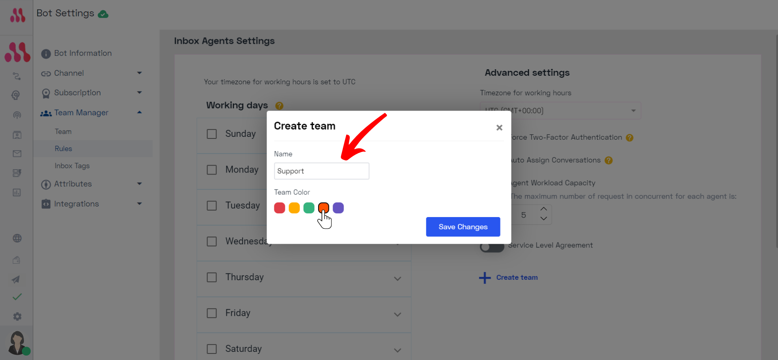778x360 pixels.
Task: Click the globe icon in left sidebar
Action: 17,238
